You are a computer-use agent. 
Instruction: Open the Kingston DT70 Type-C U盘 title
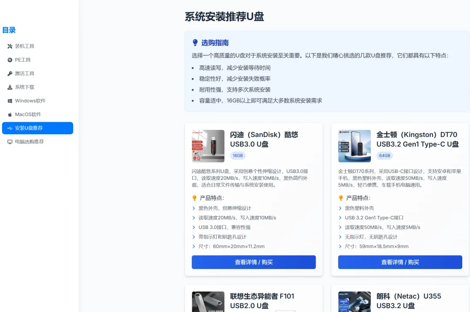tap(417, 139)
